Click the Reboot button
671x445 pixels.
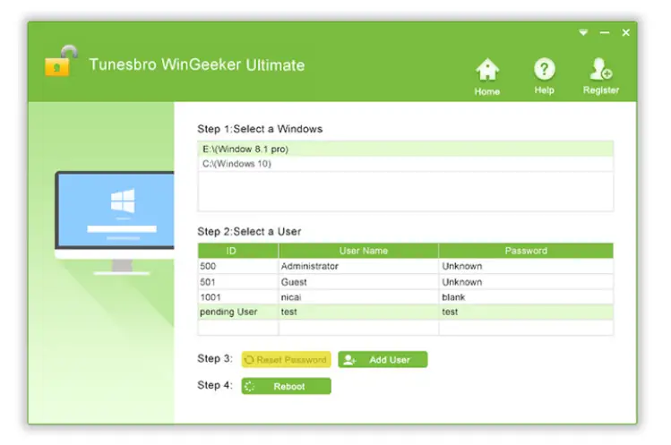pos(286,386)
